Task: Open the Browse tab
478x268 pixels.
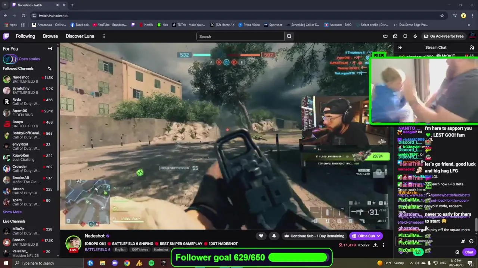Action: pyautogui.click(x=50, y=36)
